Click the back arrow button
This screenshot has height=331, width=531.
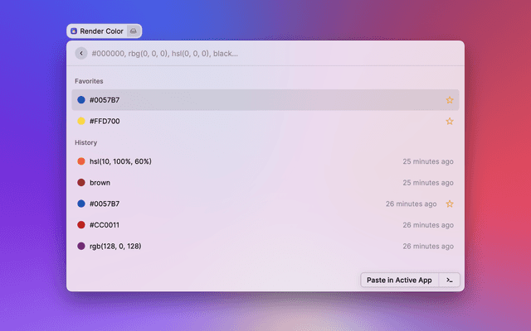pyautogui.click(x=81, y=53)
